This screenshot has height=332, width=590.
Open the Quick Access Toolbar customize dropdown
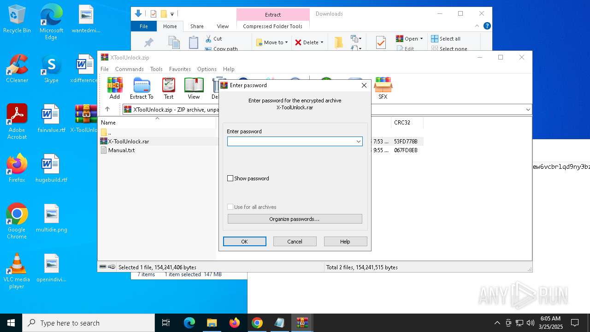pyautogui.click(x=172, y=14)
